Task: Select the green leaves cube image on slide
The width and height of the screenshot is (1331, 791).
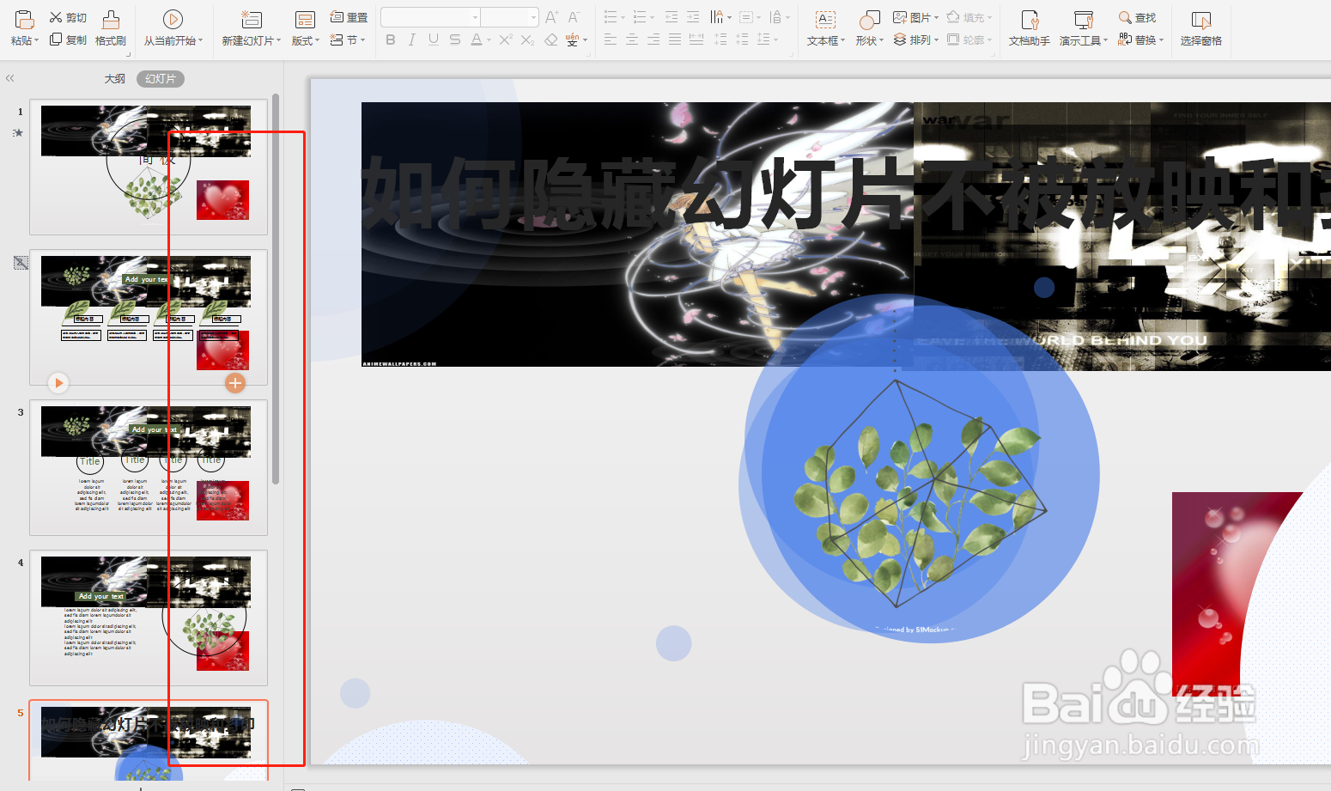Action: click(x=921, y=493)
